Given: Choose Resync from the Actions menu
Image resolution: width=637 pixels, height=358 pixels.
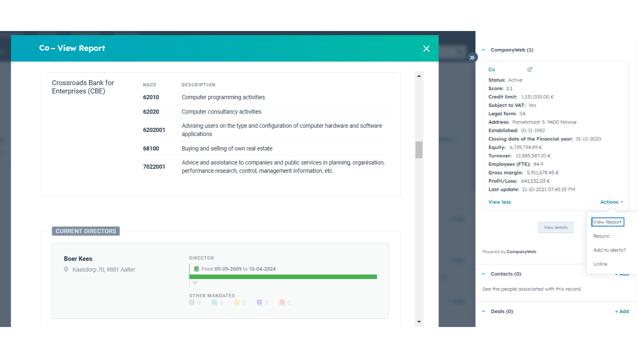Looking at the screenshot, I should pyautogui.click(x=601, y=236).
